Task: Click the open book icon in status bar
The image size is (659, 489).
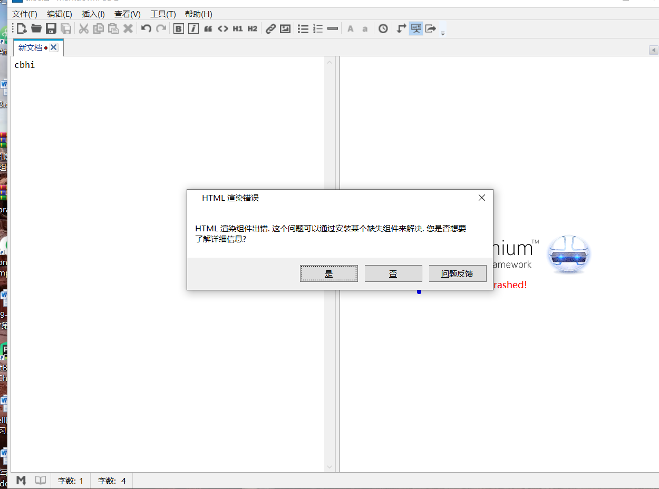Action: 41,480
